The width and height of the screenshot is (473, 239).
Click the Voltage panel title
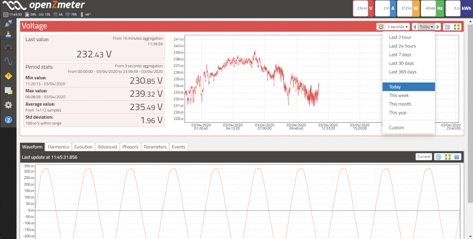(34, 26)
